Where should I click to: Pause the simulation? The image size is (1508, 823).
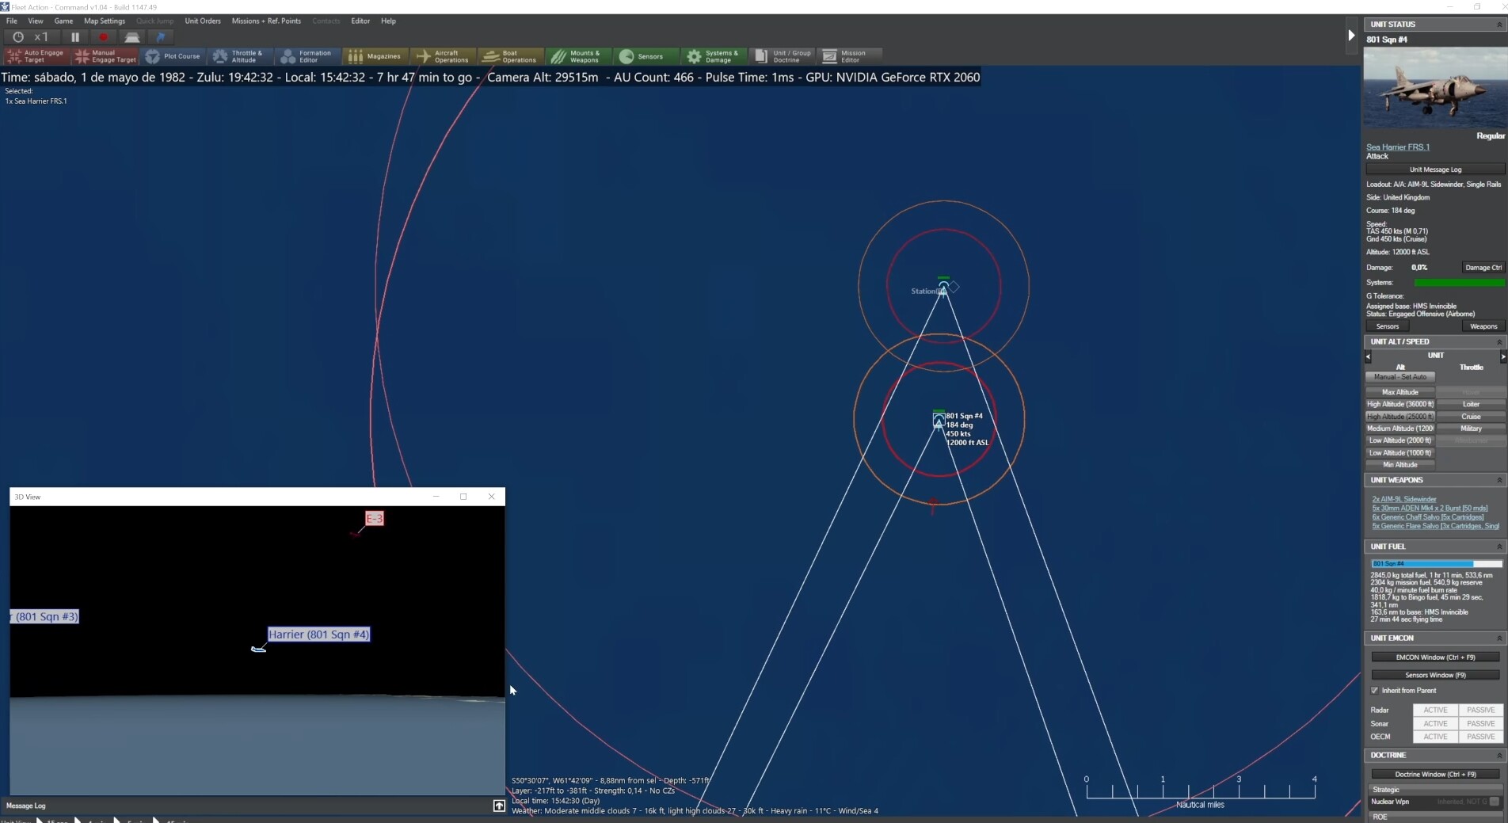coord(75,36)
